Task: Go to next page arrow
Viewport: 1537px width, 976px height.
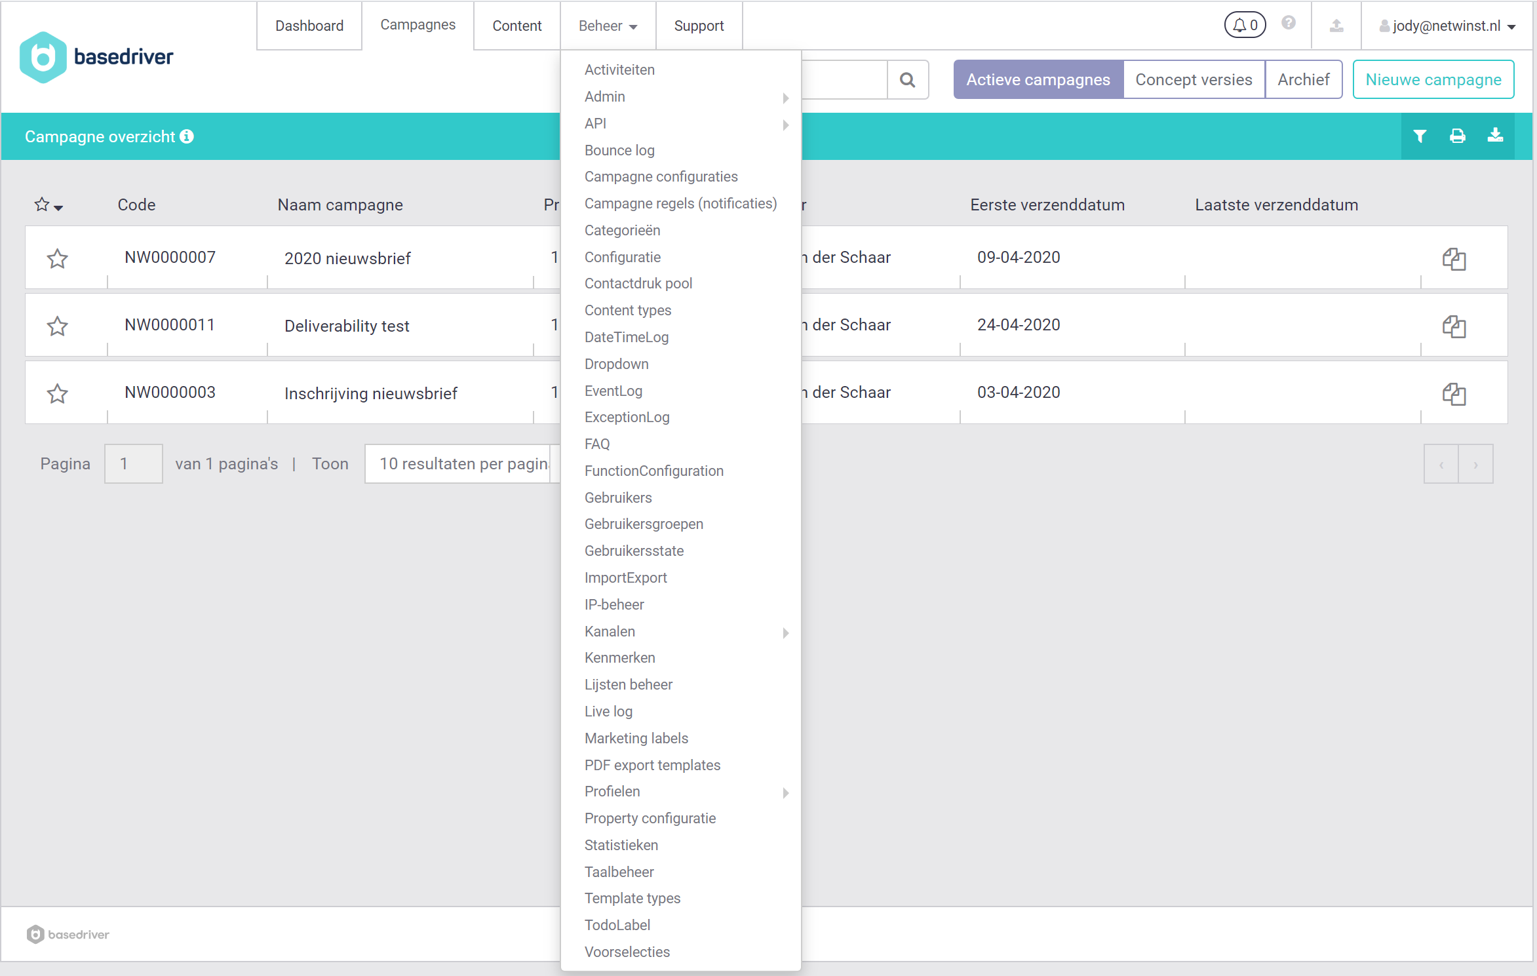Action: tap(1476, 464)
